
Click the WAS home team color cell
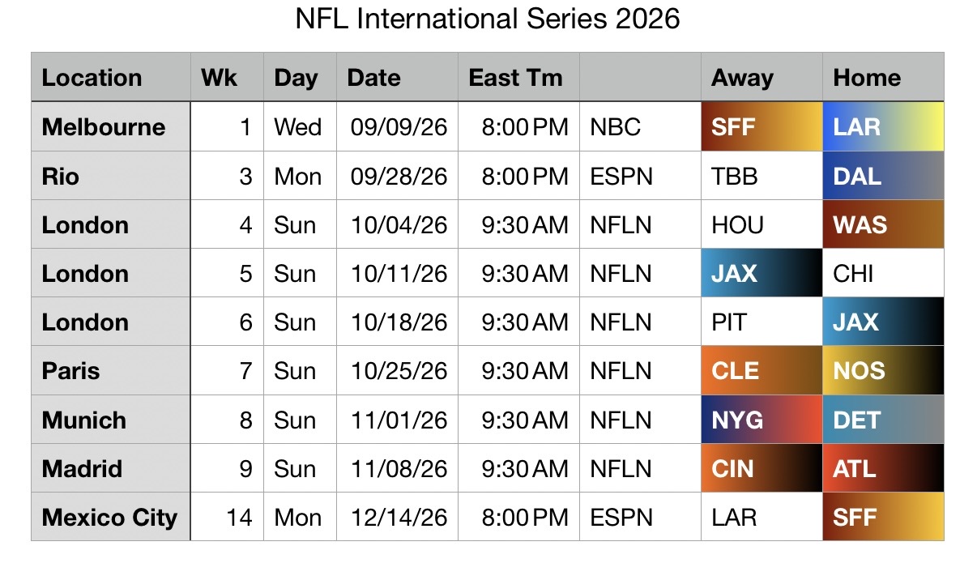(x=883, y=224)
